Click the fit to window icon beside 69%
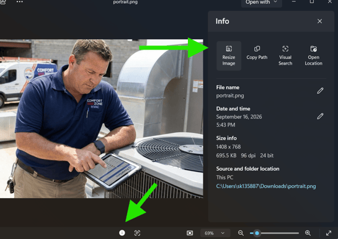The width and height of the screenshot is (338, 239). point(190,233)
